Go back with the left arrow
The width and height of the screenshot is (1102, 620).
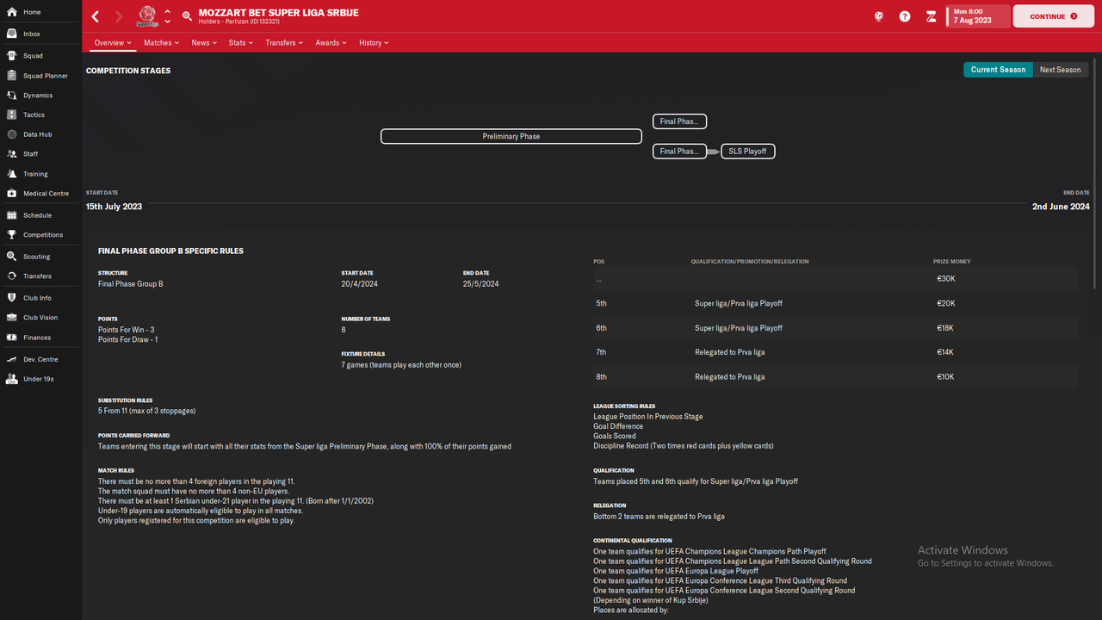(96, 16)
